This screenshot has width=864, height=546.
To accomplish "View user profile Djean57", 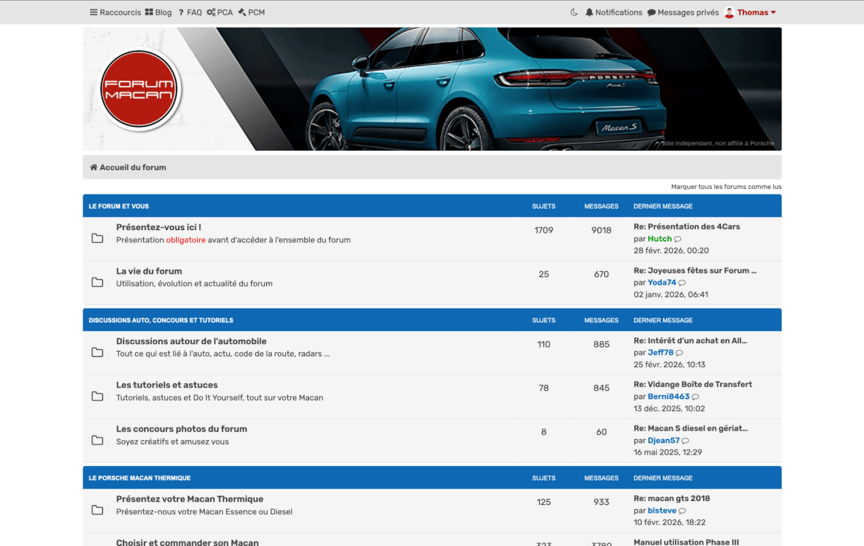I will click(663, 441).
